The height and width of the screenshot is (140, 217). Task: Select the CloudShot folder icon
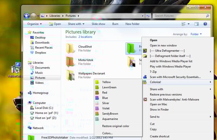pos(70,48)
